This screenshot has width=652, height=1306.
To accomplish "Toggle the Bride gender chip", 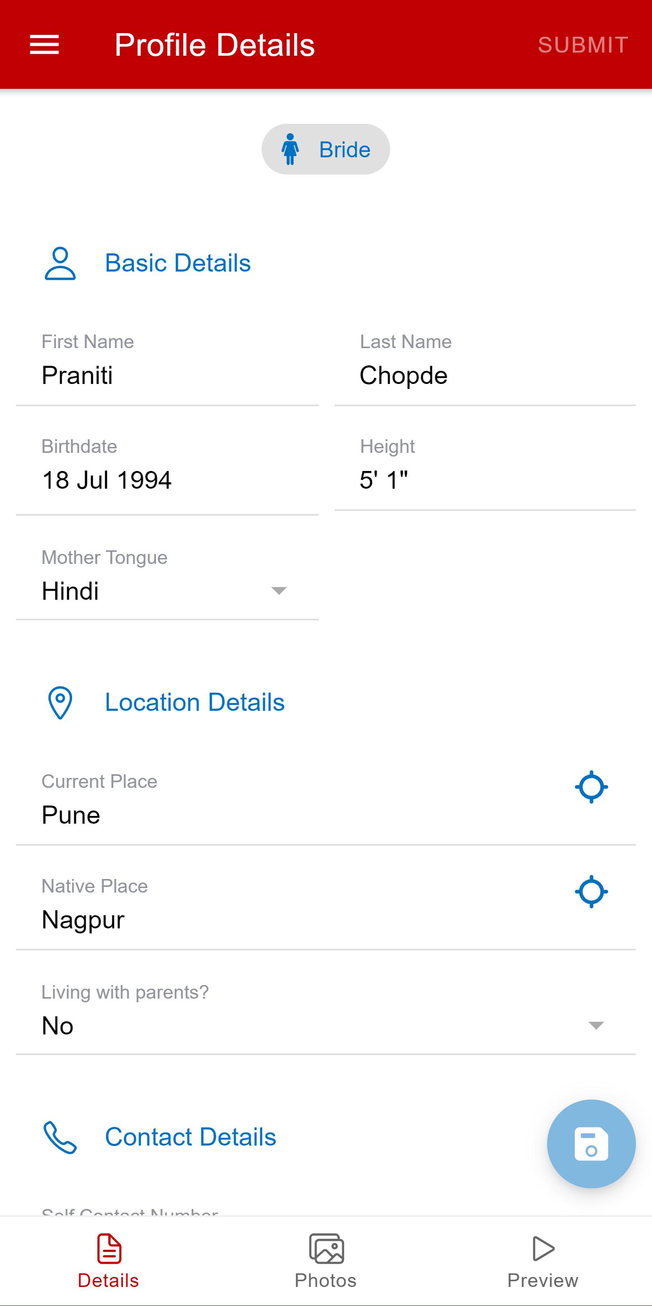I will pos(326,149).
